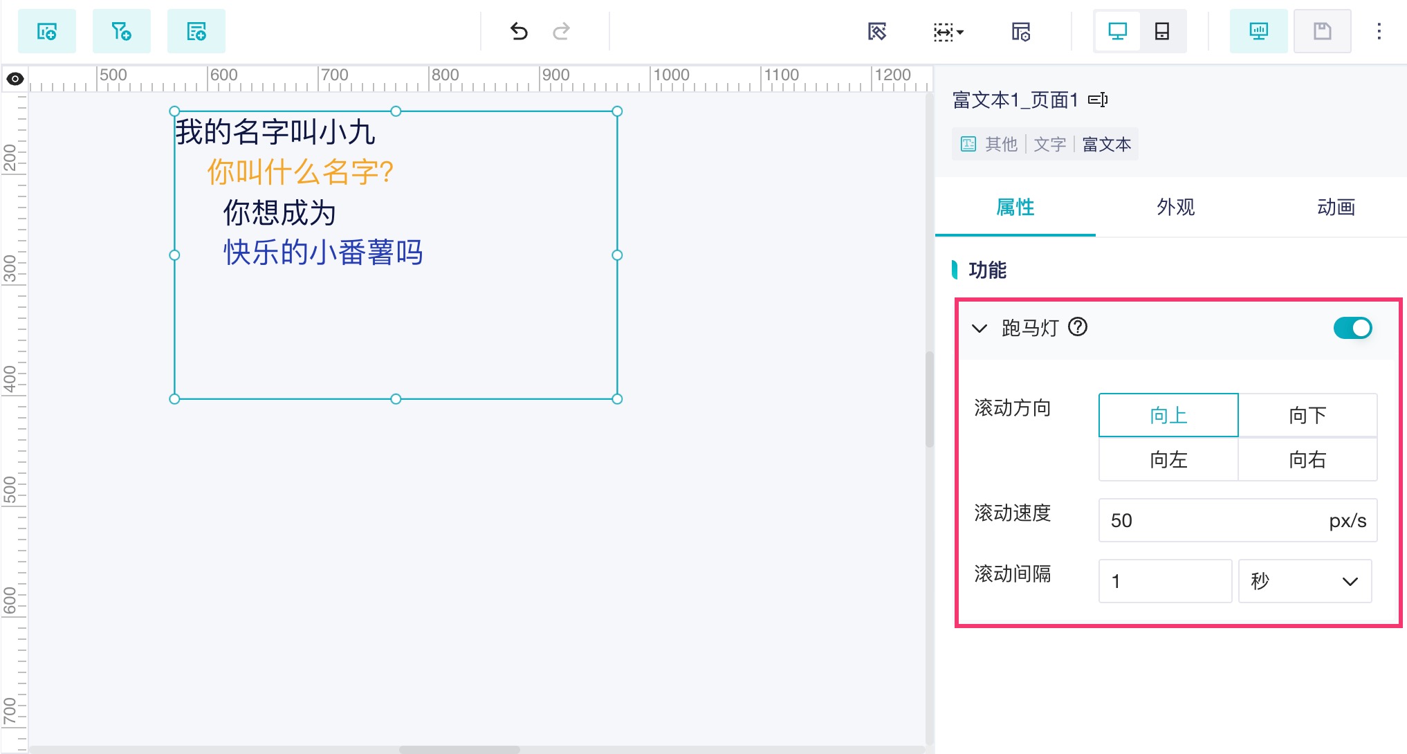Select 向左 scroll direction

point(1168,459)
